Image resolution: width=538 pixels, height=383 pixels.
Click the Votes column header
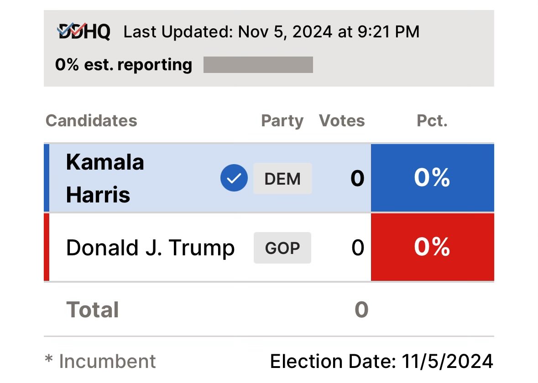point(342,121)
